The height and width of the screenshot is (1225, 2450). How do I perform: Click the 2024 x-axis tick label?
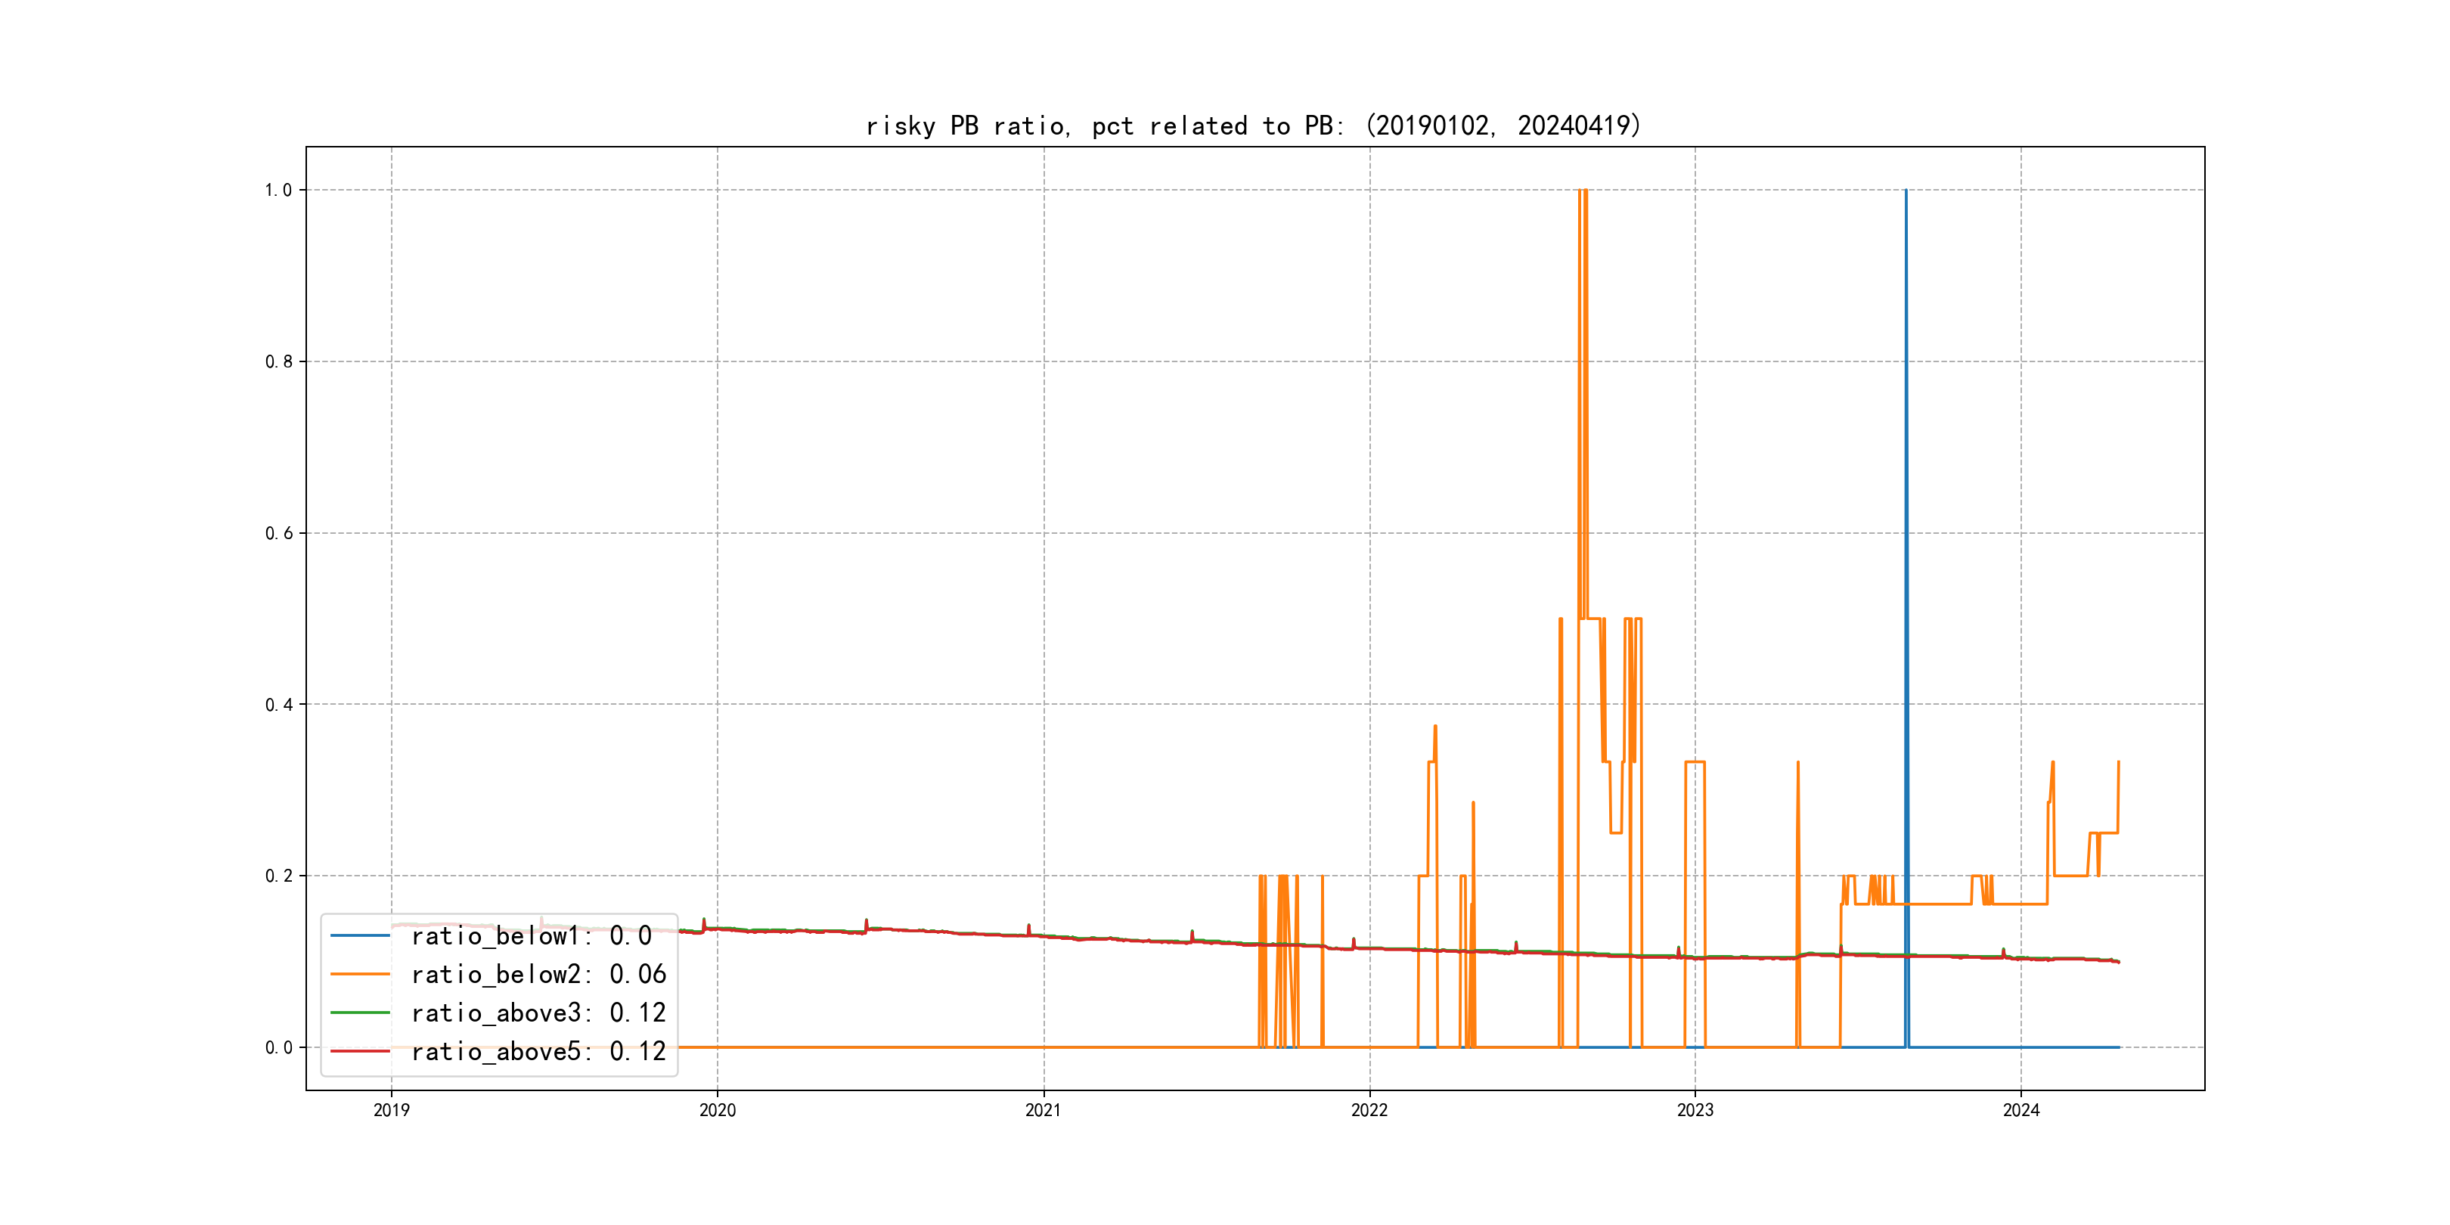[2021, 1110]
